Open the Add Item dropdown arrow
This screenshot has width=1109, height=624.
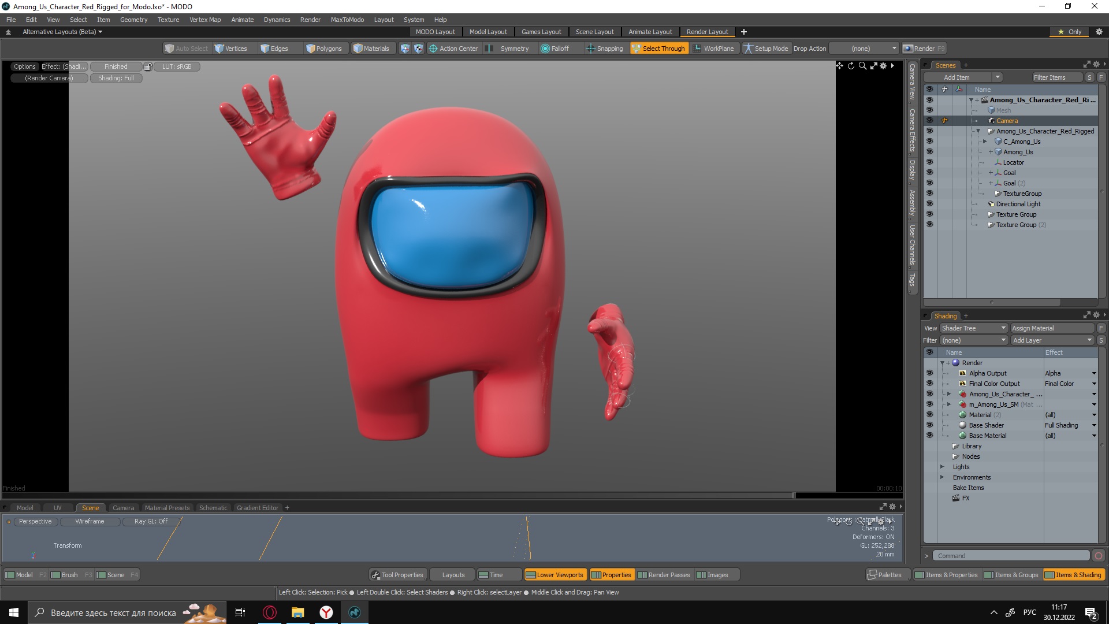coord(997,77)
